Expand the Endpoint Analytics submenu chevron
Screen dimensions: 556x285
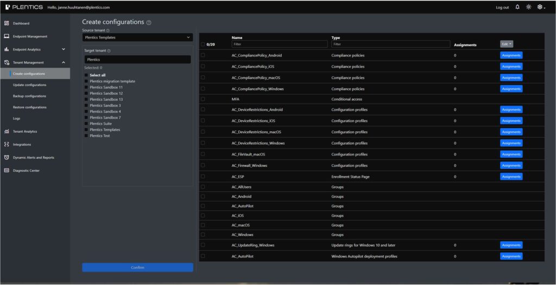tap(64, 49)
